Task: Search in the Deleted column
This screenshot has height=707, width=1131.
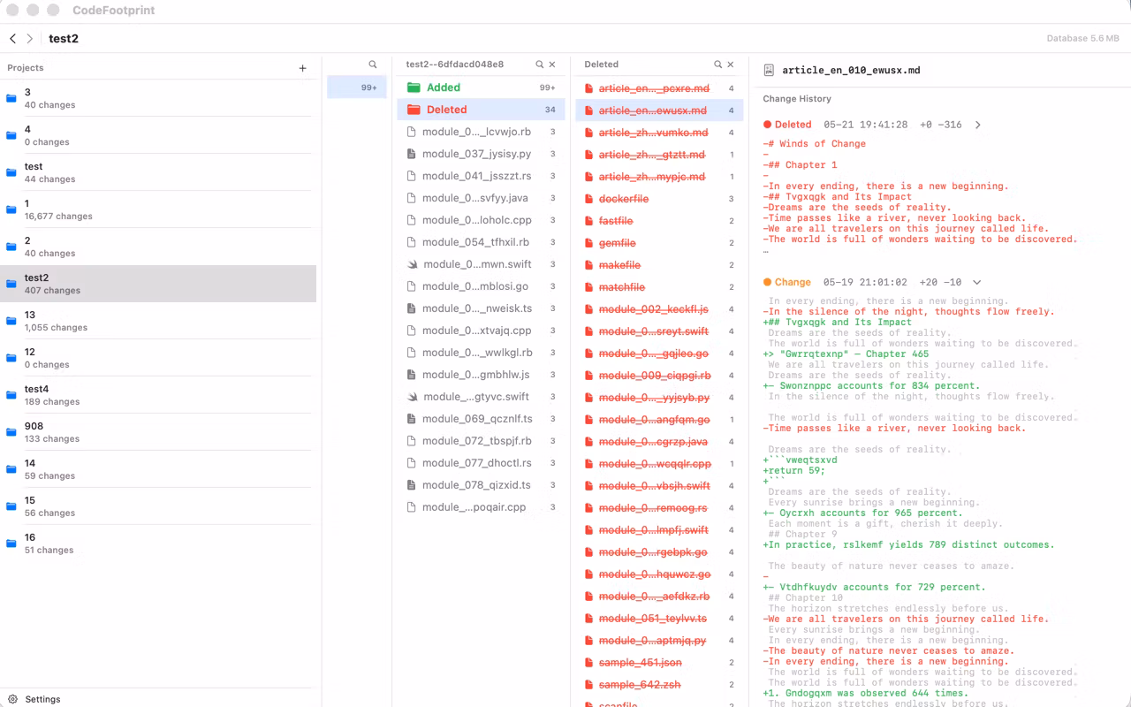Action: (x=718, y=65)
